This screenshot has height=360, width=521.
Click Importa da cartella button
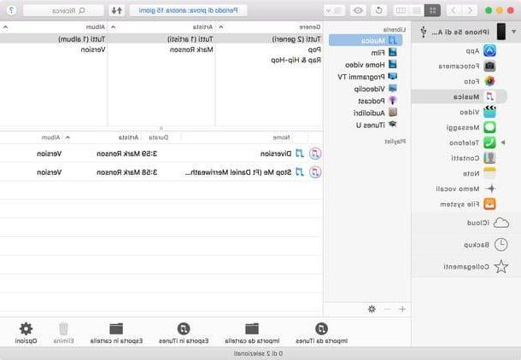[x=252, y=333]
